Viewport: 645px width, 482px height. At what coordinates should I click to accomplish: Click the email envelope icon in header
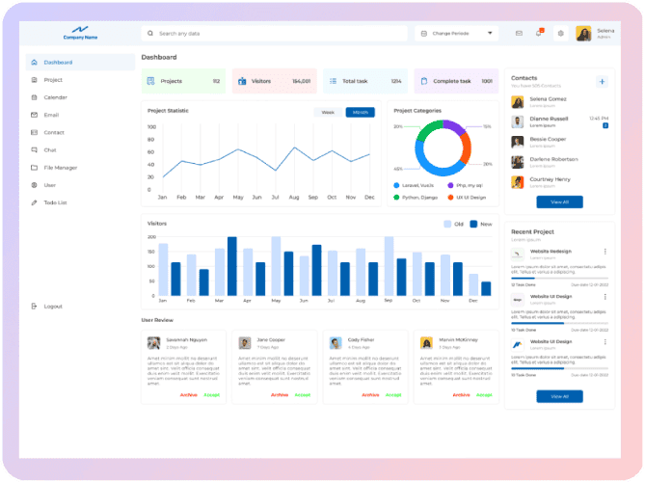(519, 34)
